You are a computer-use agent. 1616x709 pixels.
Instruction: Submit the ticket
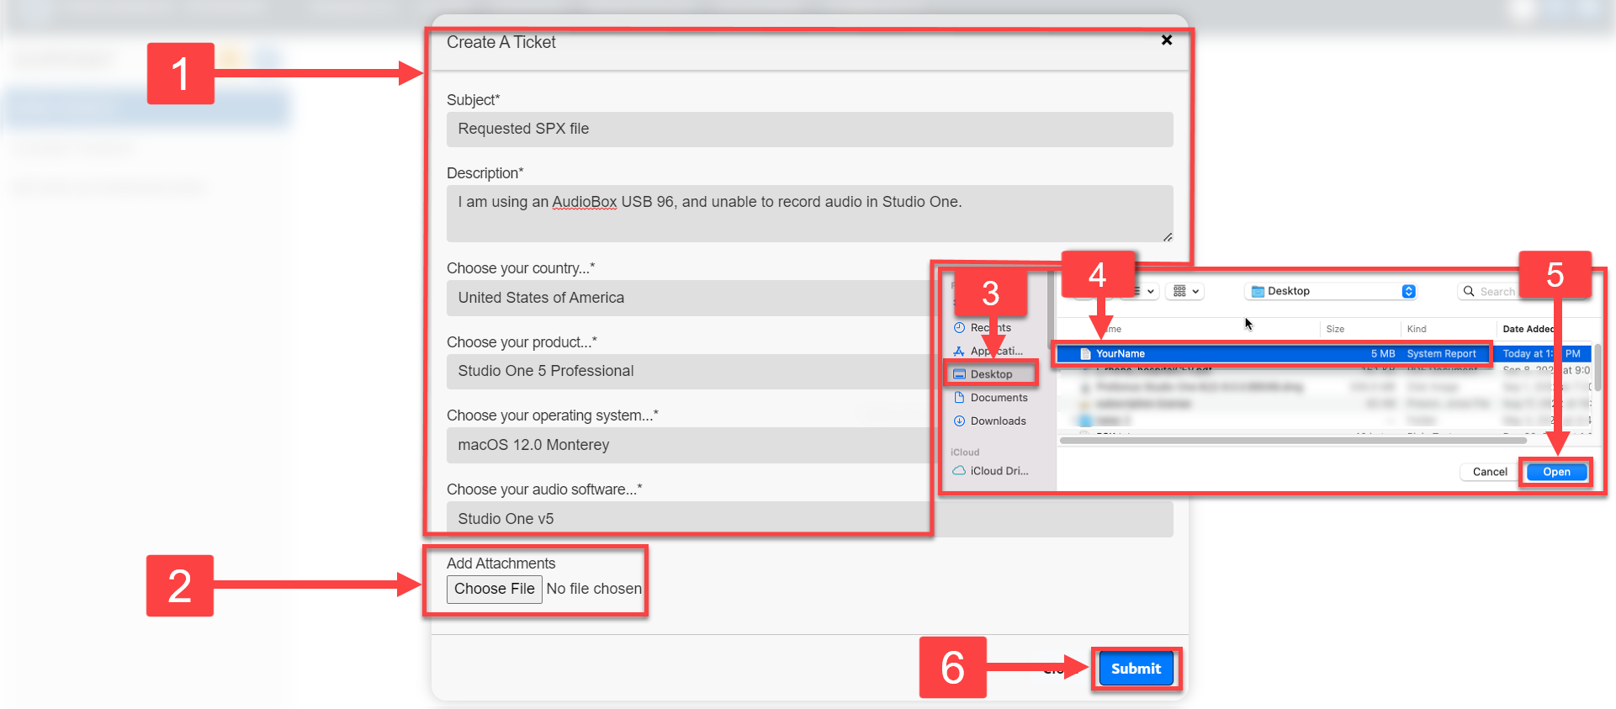coord(1136,669)
